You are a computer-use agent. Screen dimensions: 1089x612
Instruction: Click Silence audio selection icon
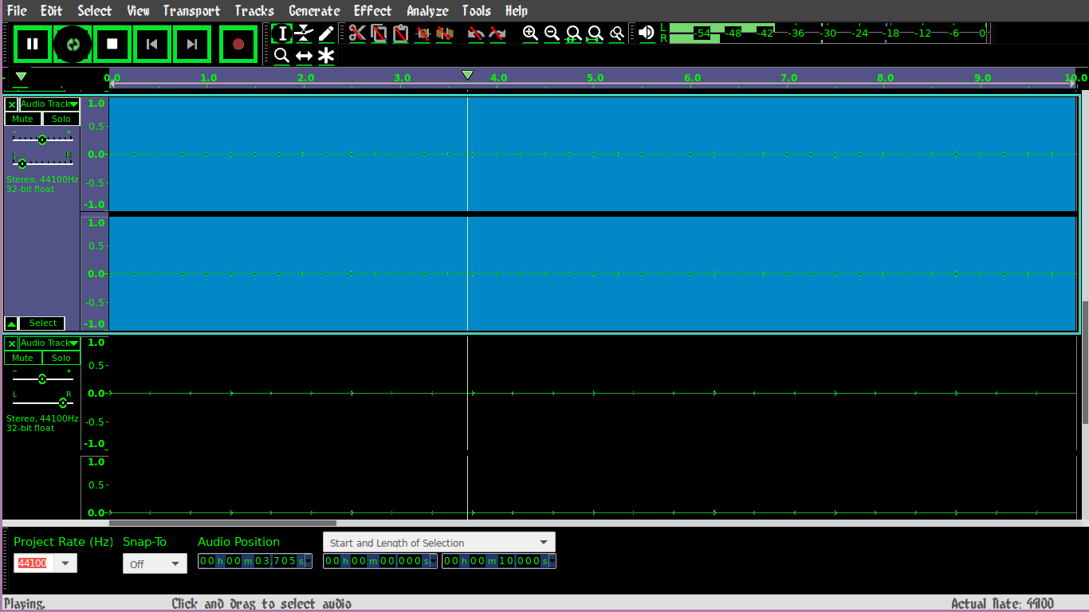445,33
